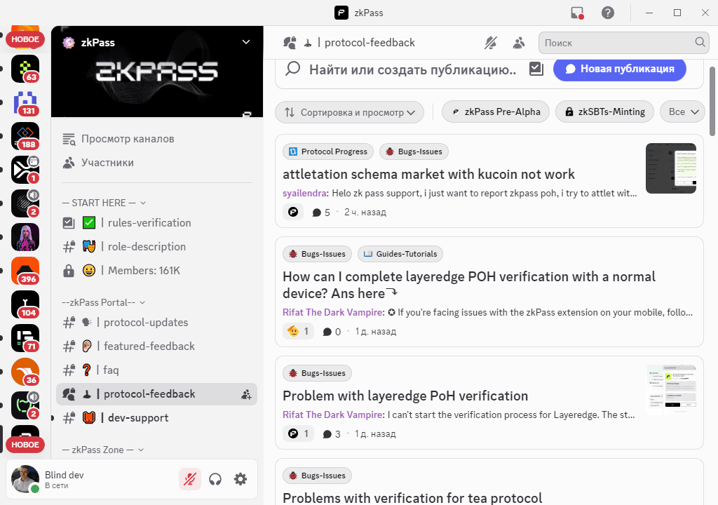This screenshot has width=718, height=505.
Task: Open featured-feedback channel
Action: pos(156,346)
